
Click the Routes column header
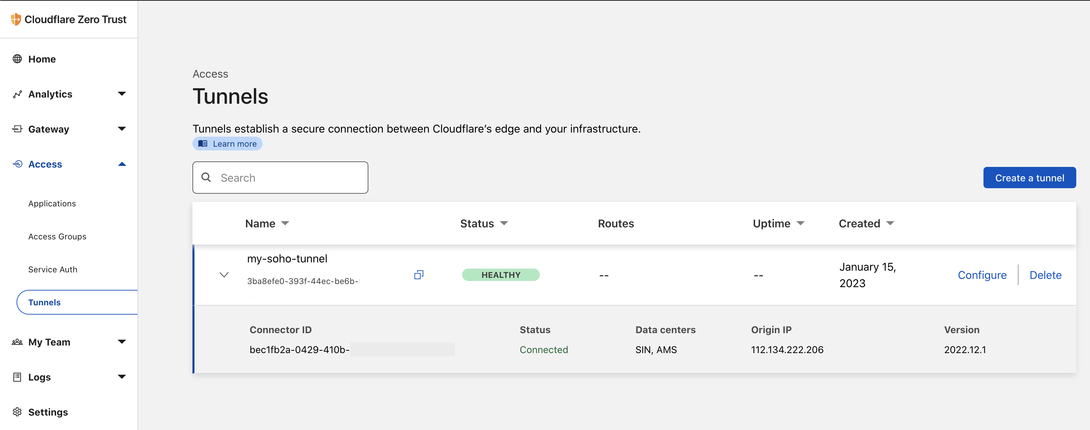pos(616,223)
